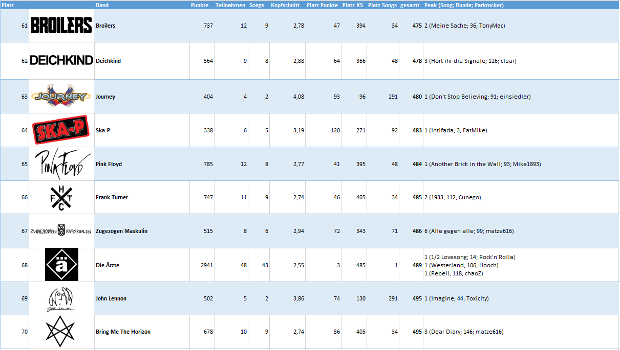The height and width of the screenshot is (350, 620).
Task: Click peak entry Meine Sache; 36; TonyMac
Action: coord(465,26)
